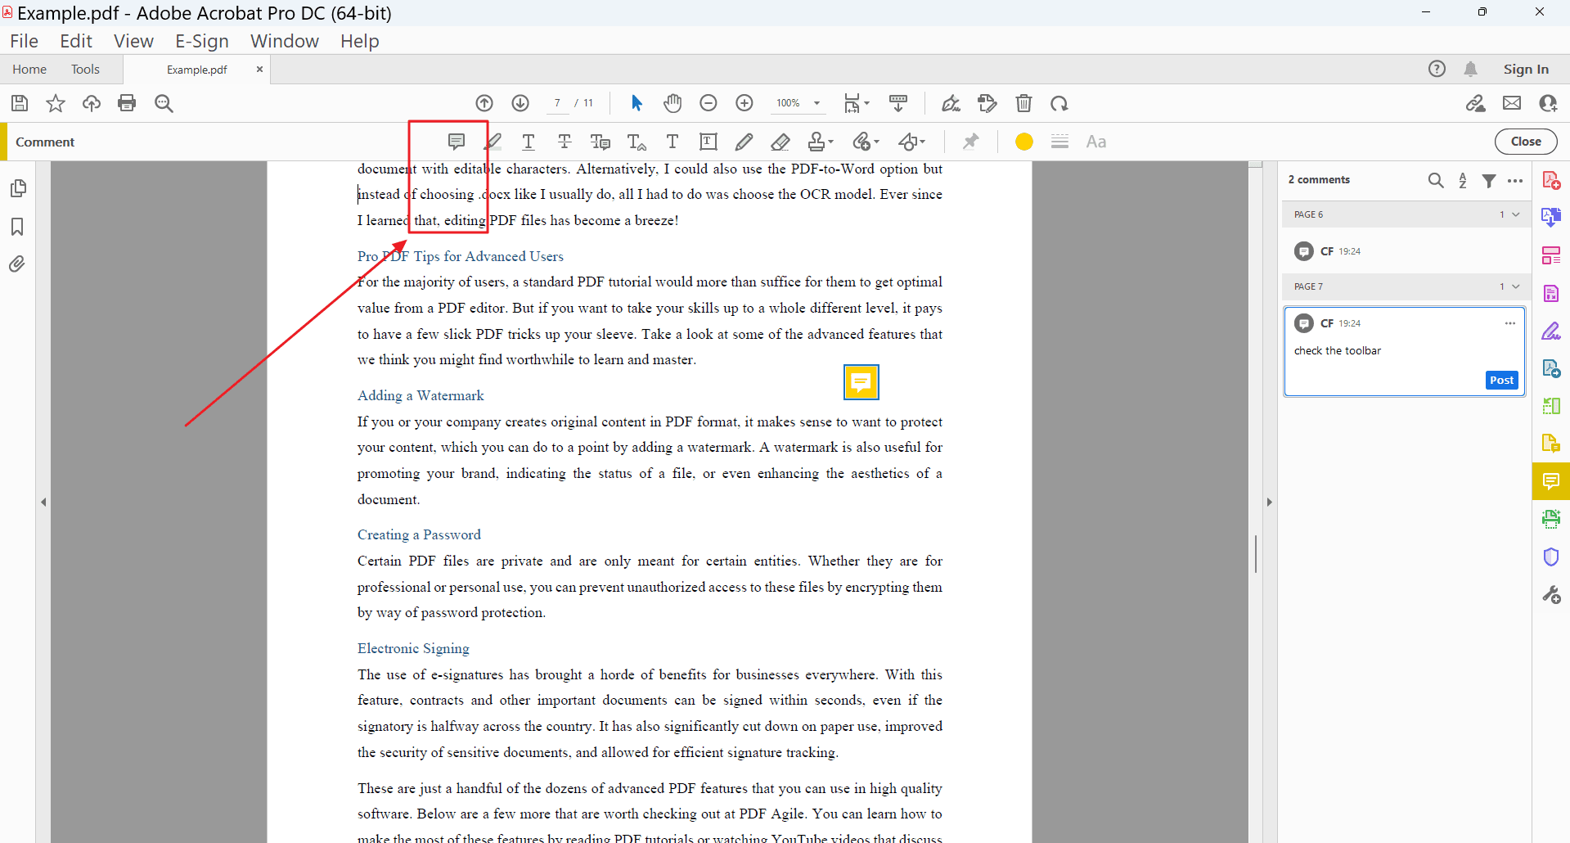Post the comment 'check the toolbar'
1570x843 pixels.
pos(1501,381)
